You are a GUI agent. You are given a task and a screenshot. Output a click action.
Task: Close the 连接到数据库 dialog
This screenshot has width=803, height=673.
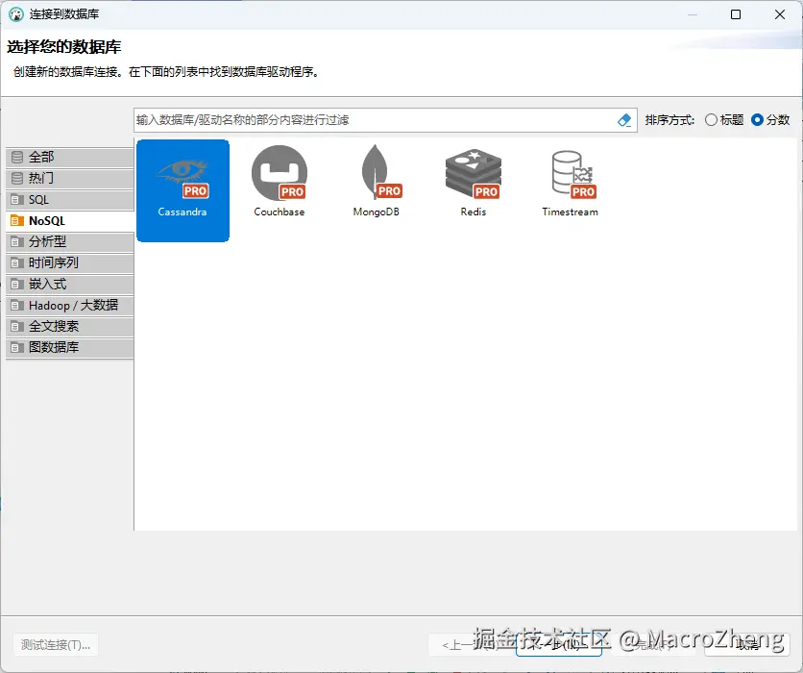tap(780, 14)
